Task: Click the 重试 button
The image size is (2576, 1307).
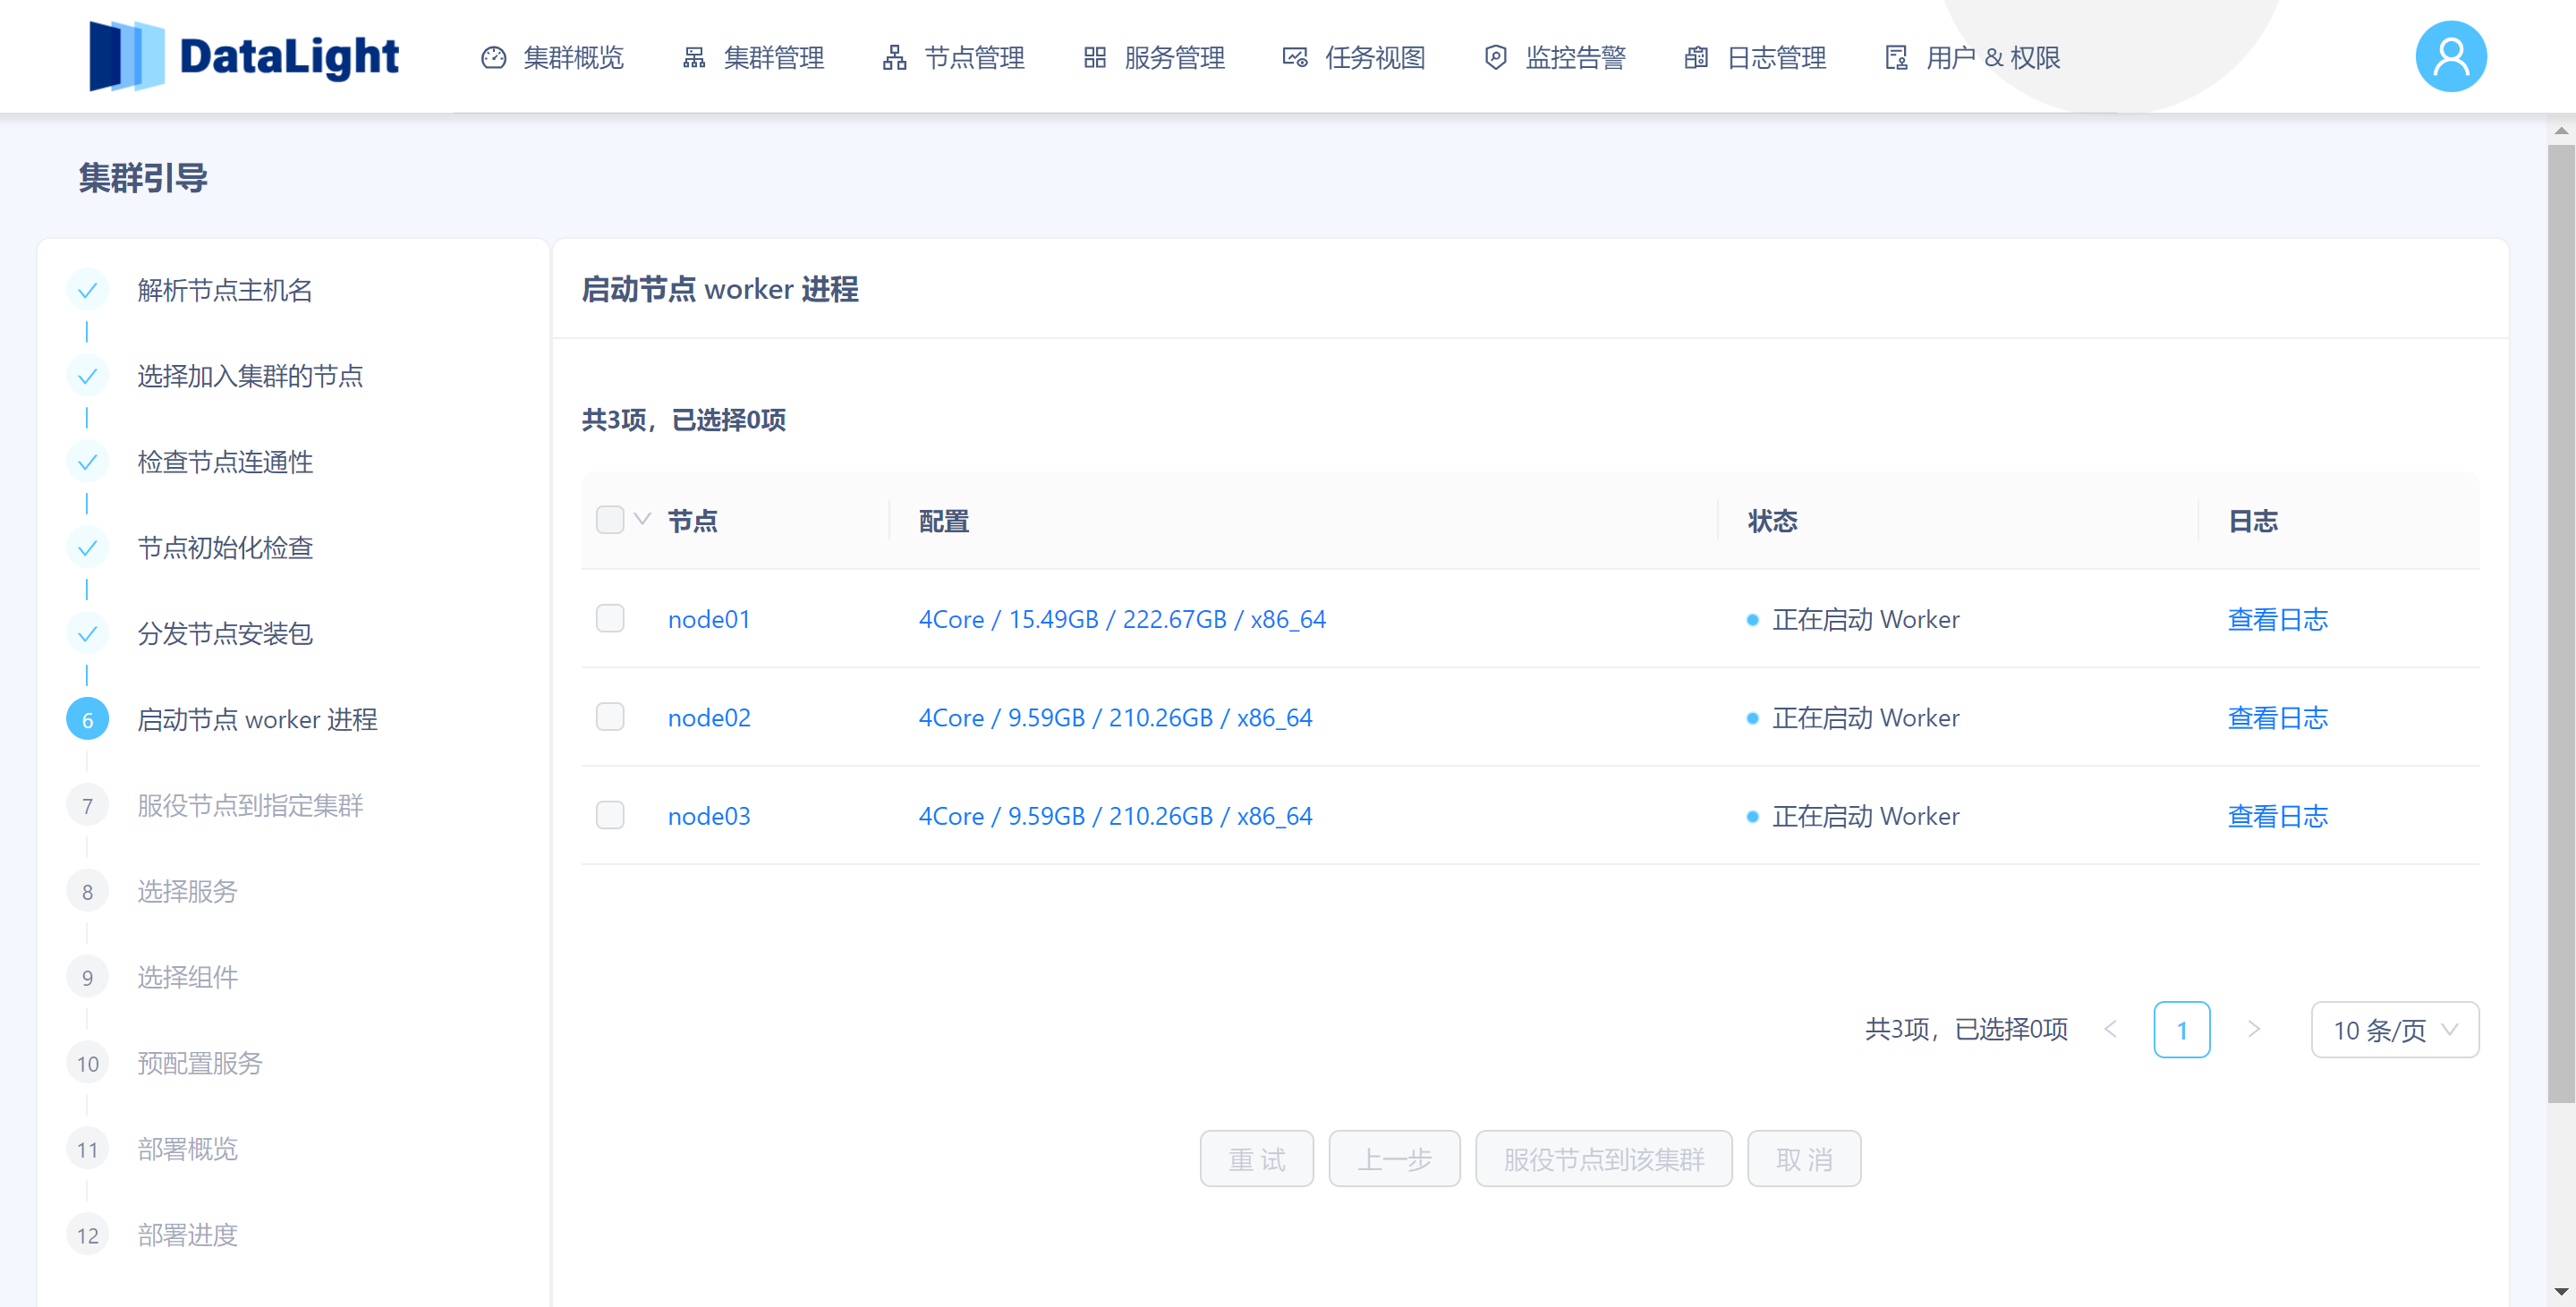Action: [x=1257, y=1159]
